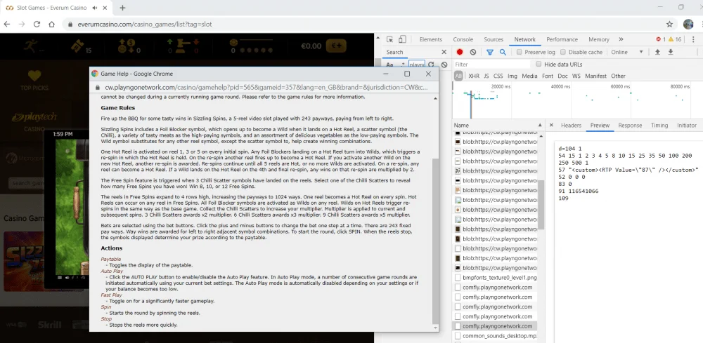Viewport: 703px width, 343px height.
Task: Open a new browser tab
Action: [122, 8]
